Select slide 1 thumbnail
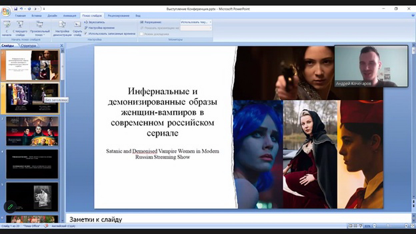 click(x=32, y=65)
